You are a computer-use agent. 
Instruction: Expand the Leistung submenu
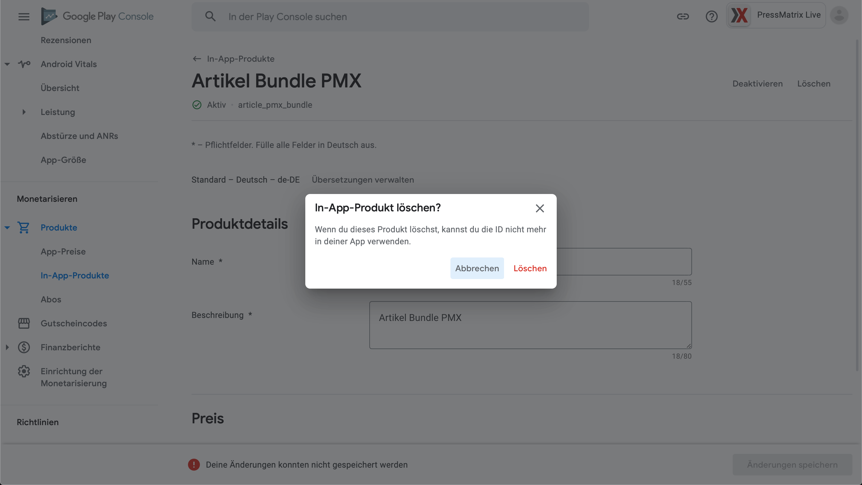(24, 112)
